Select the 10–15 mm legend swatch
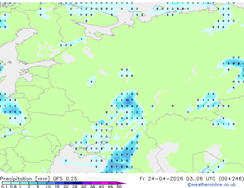The width and height of the screenshot is (244, 188). [51, 183]
